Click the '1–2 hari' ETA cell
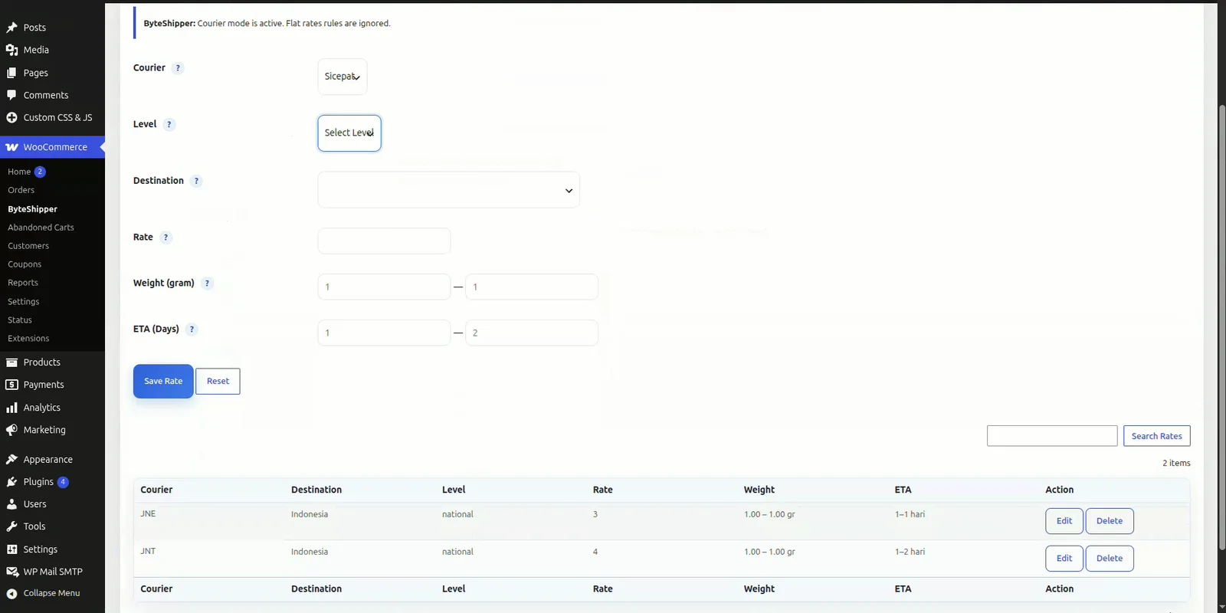This screenshot has height=613, width=1226. (910, 552)
